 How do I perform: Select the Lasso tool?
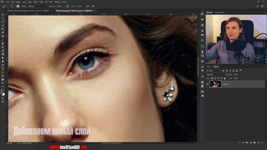pyautogui.click(x=3, y=22)
